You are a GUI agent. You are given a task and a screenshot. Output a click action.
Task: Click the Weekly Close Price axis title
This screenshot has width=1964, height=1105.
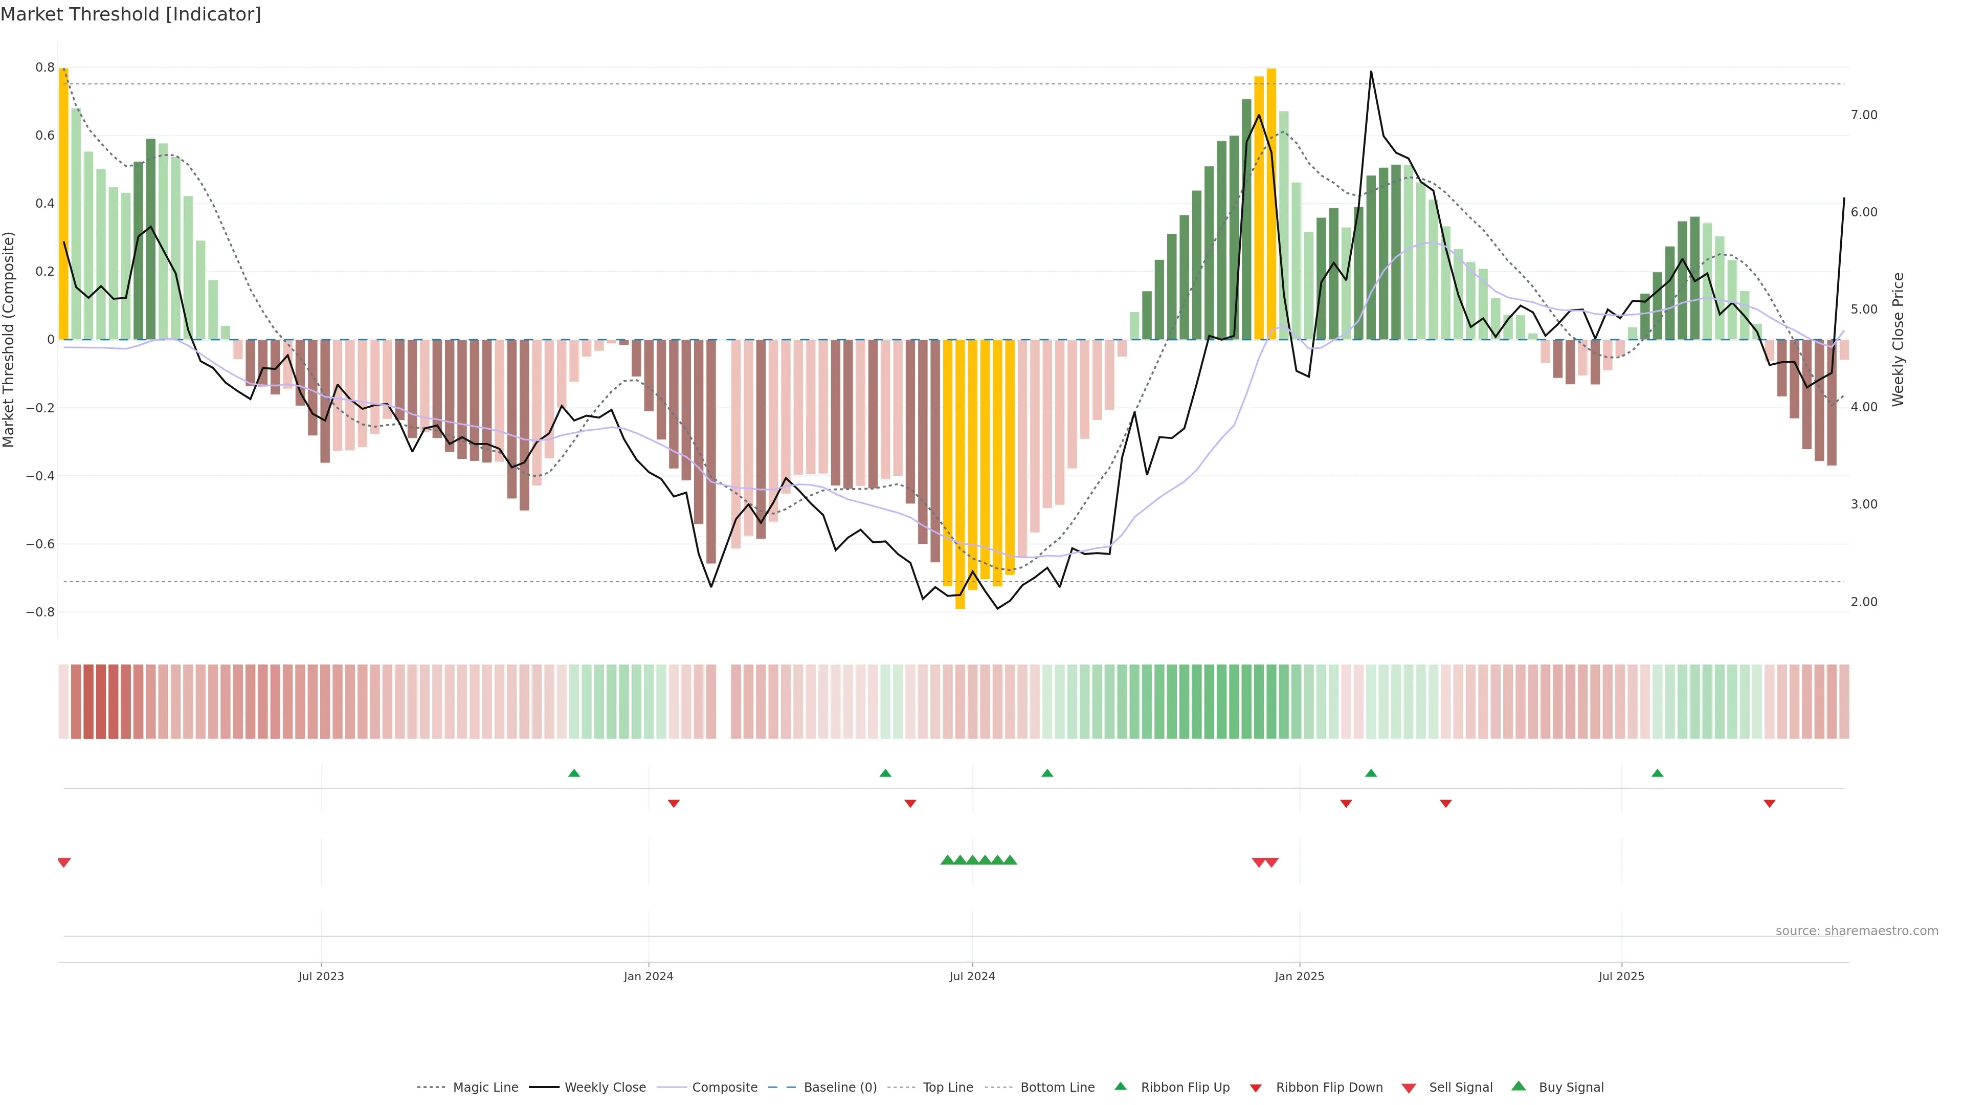(1899, 339)
